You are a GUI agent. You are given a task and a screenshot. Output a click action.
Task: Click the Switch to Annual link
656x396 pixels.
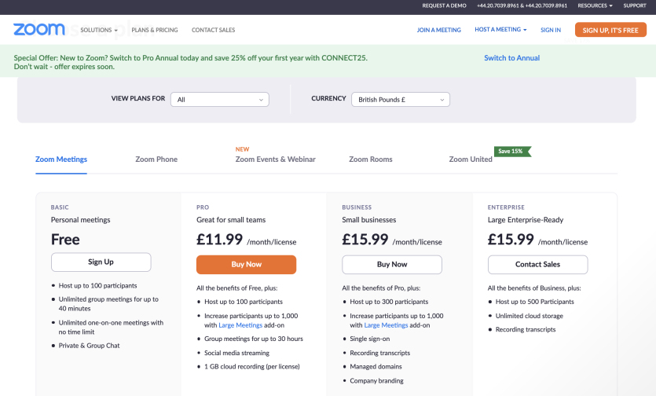[x=511, y=58]
